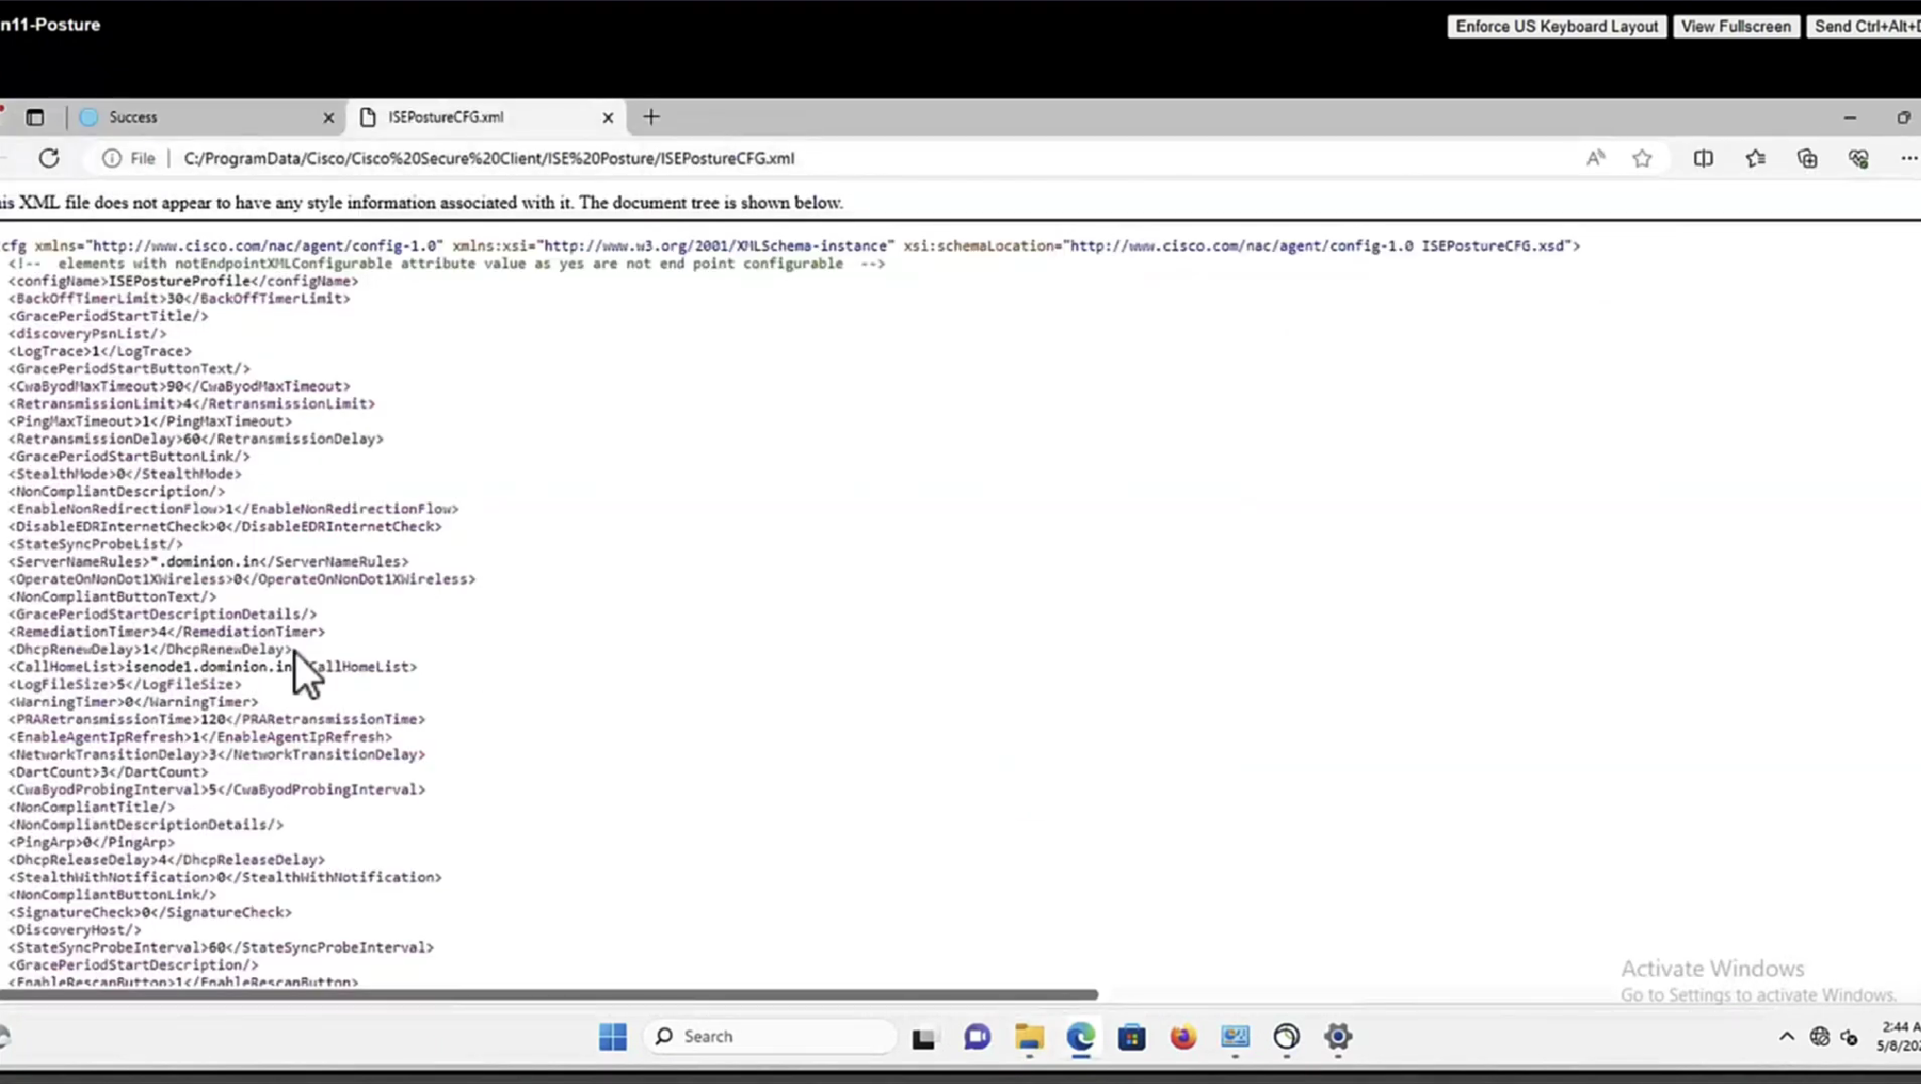The image size is (1921, 1084).
Task: Click the Add to favorites star icon
Action: [x=1642, y=158]
